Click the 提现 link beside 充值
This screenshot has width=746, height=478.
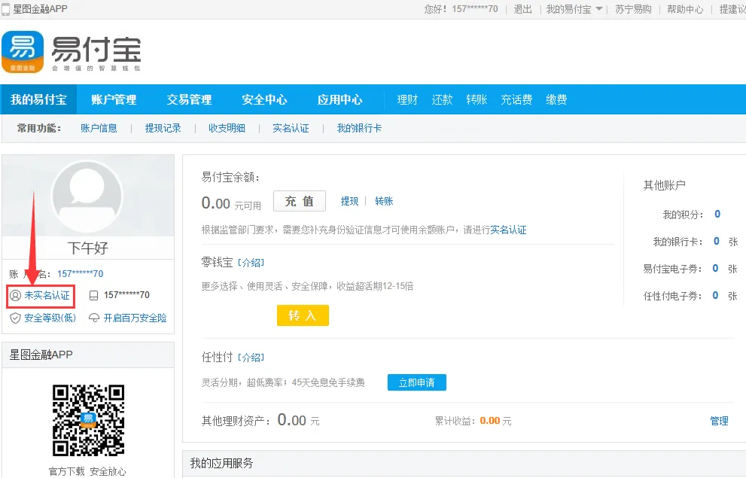click(x=350, y=201)
